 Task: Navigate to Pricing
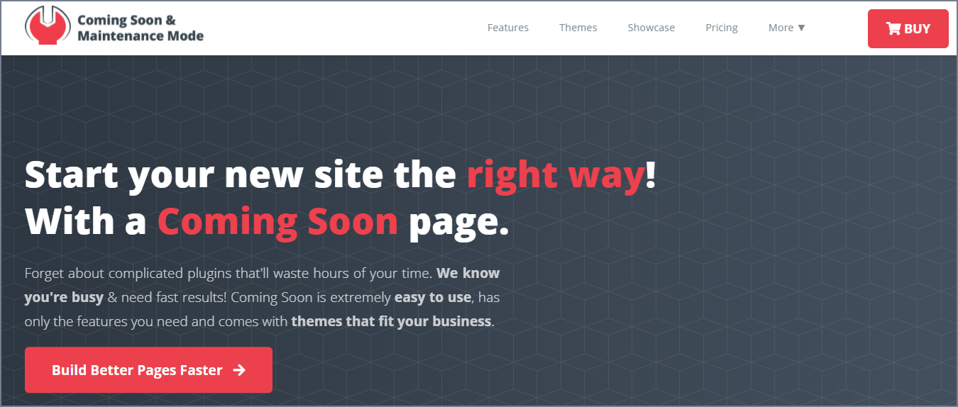722,28
